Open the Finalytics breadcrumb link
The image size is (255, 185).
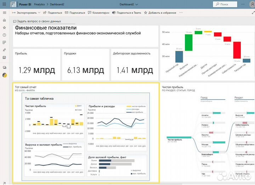point(39,4)
